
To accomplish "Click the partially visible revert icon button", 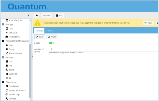I will 157,23.
